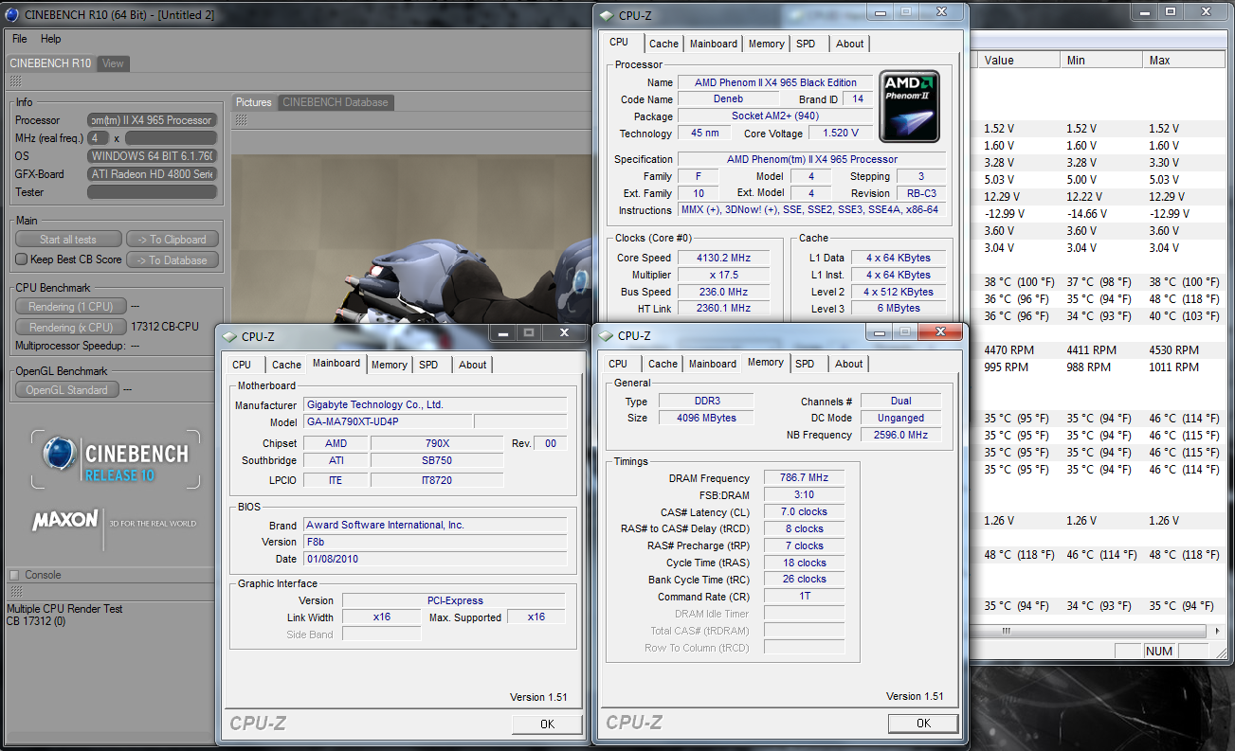Click the CPU-Z icon in Mainboard window title
This screenshot has width=1235, height=751.
coord(228,336)
